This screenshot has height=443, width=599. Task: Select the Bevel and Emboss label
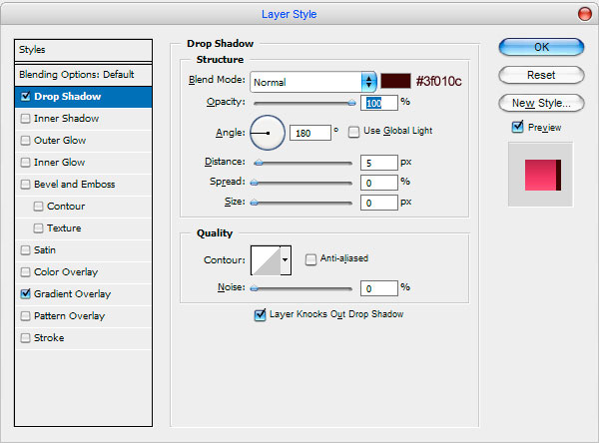click(x=75, y=184)
